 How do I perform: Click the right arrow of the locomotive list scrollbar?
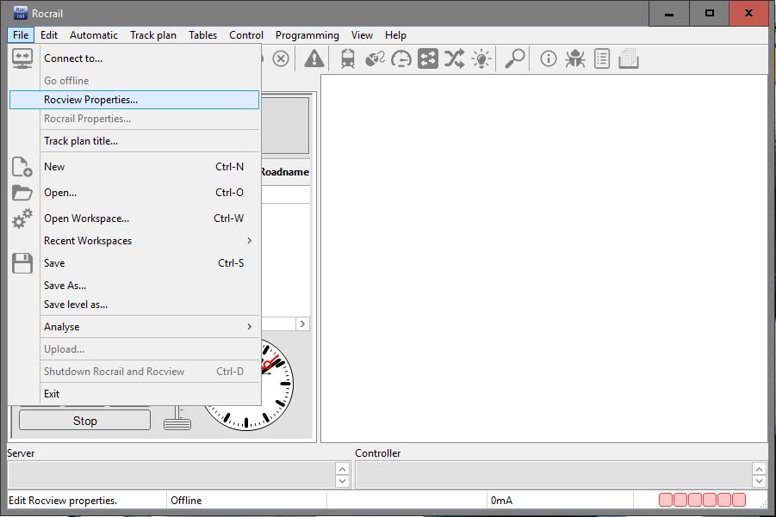(x=302, y=323)
